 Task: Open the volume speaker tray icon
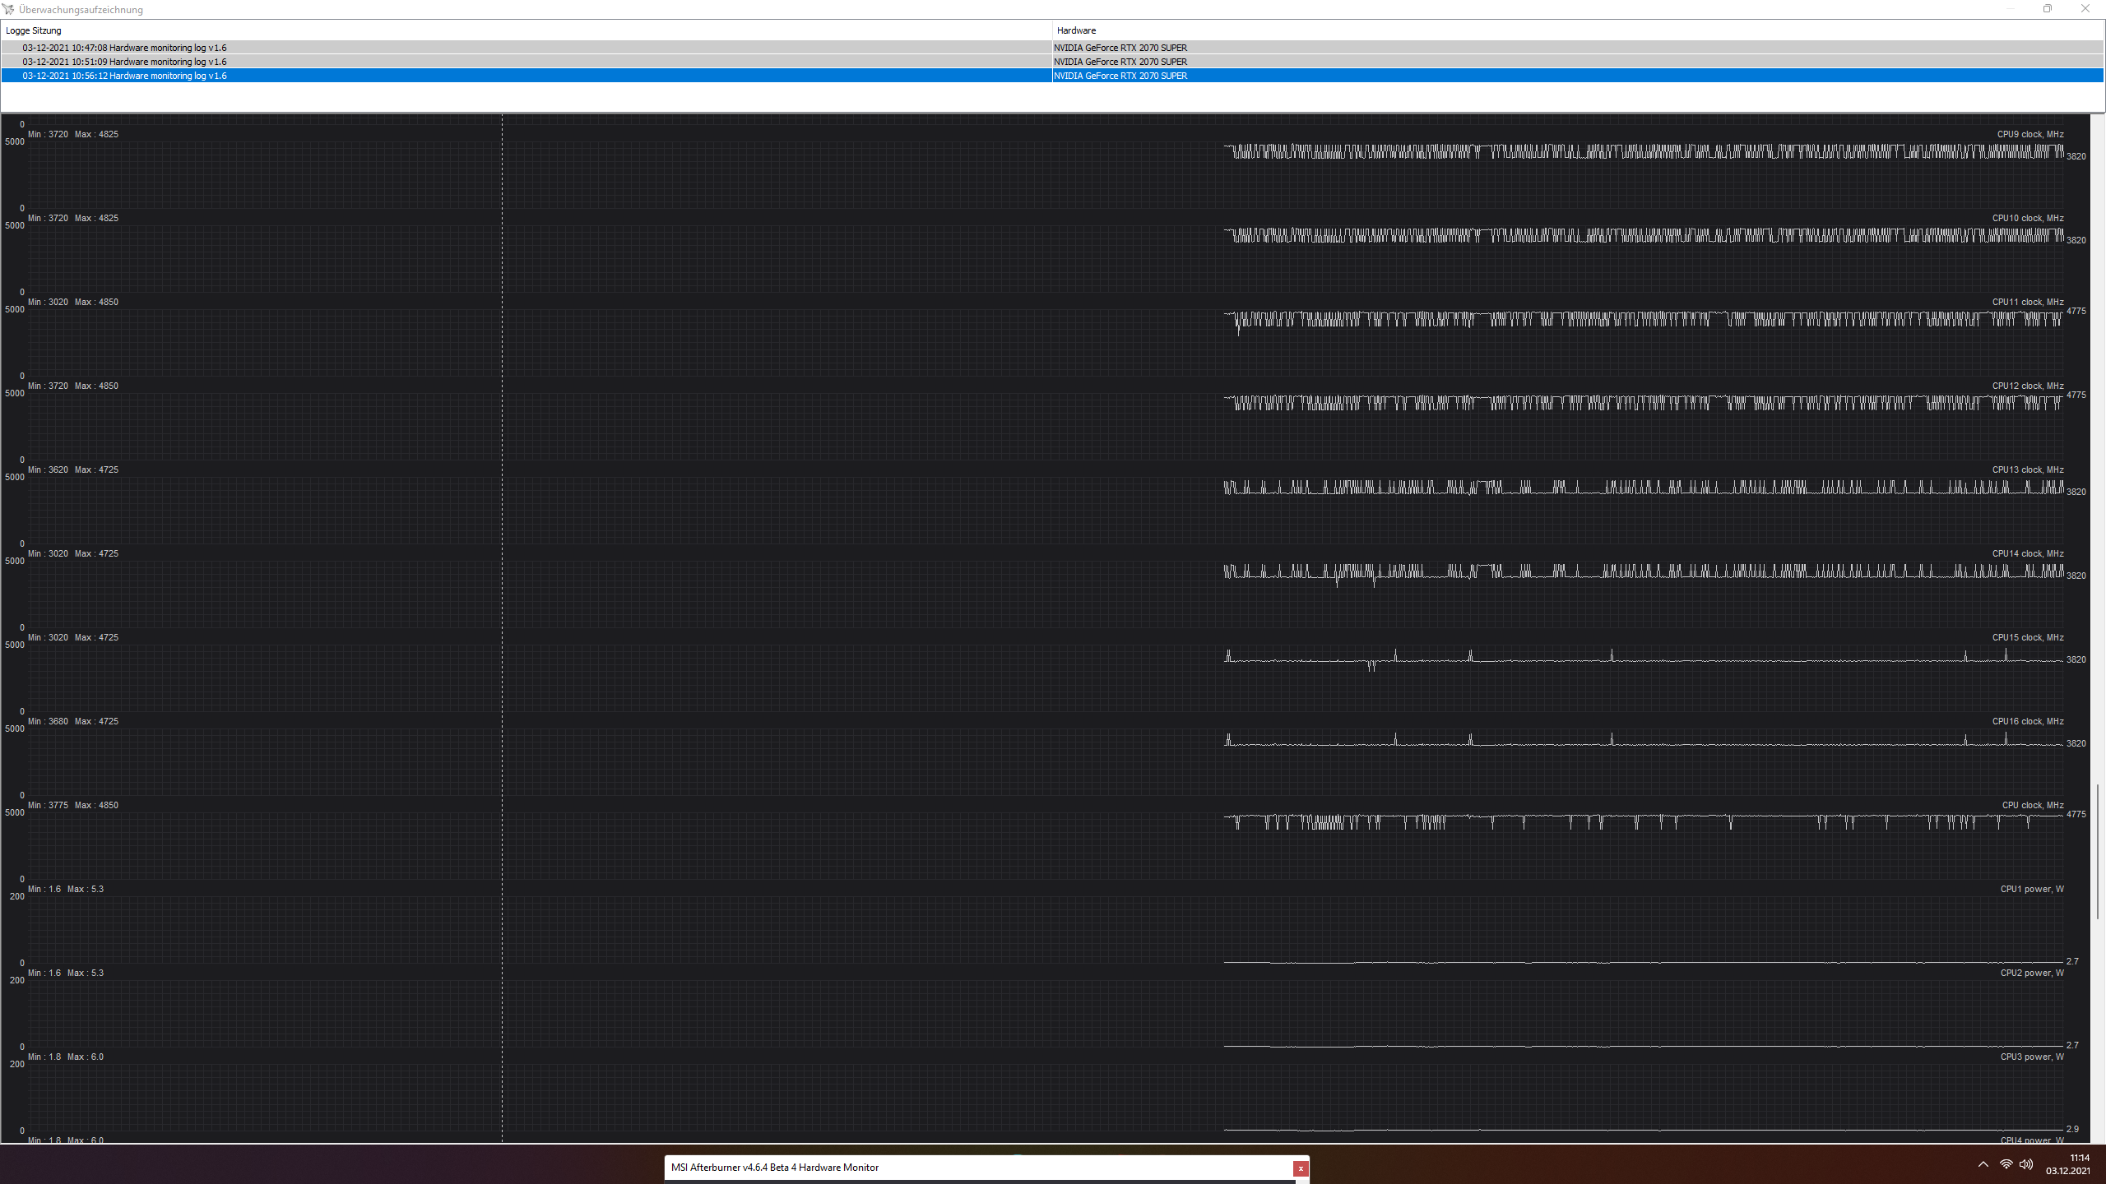2026,1164
